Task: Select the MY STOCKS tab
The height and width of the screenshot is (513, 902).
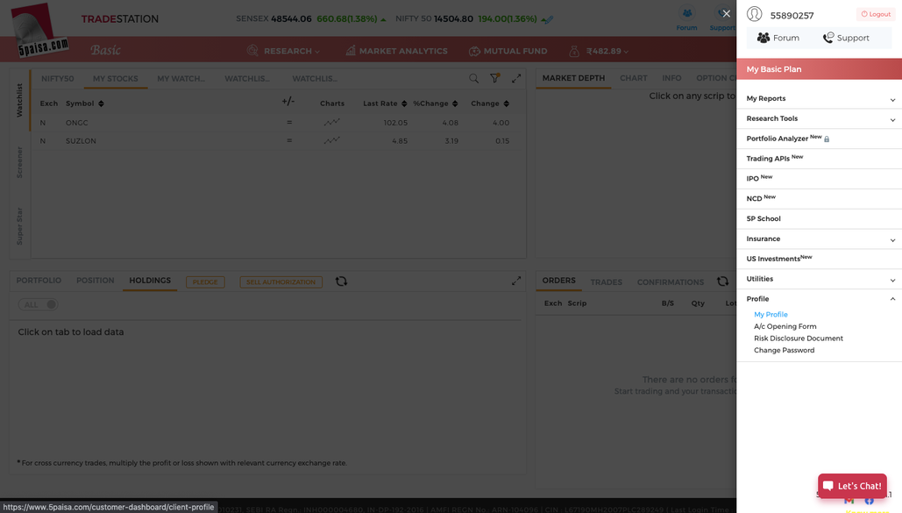Action: [x=116, y=79]
